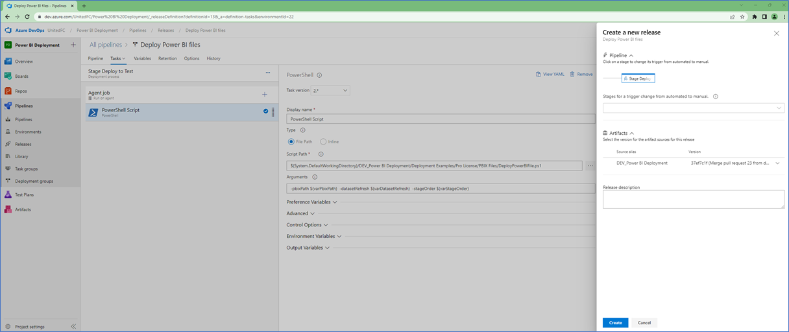Viewport: 789px width, 332px height.
Task: Click the plus icon beside Agent job
Action: pos(265,95)
